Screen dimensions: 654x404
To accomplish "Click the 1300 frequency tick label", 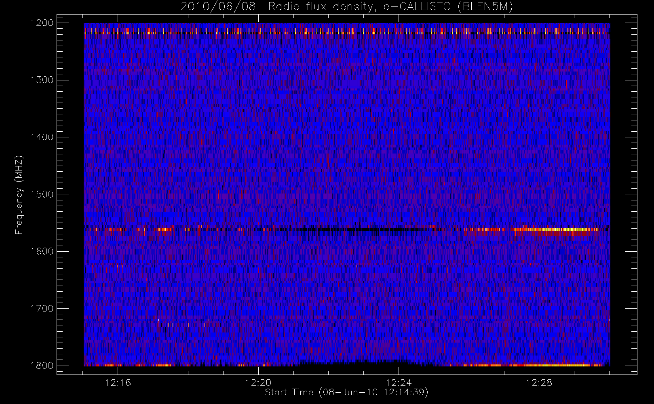I will point(42,80).
